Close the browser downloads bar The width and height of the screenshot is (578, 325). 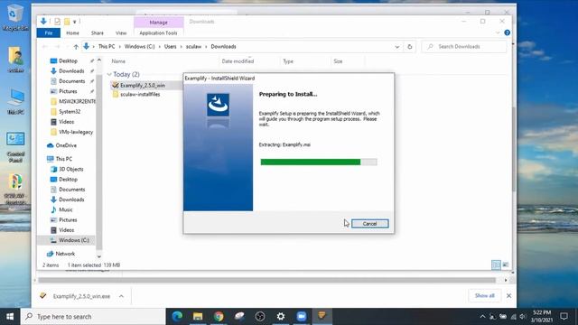(x=508, y=295)
